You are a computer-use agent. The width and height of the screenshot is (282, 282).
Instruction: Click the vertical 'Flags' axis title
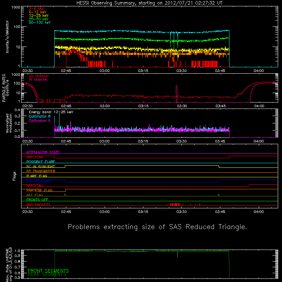point(14,176)
